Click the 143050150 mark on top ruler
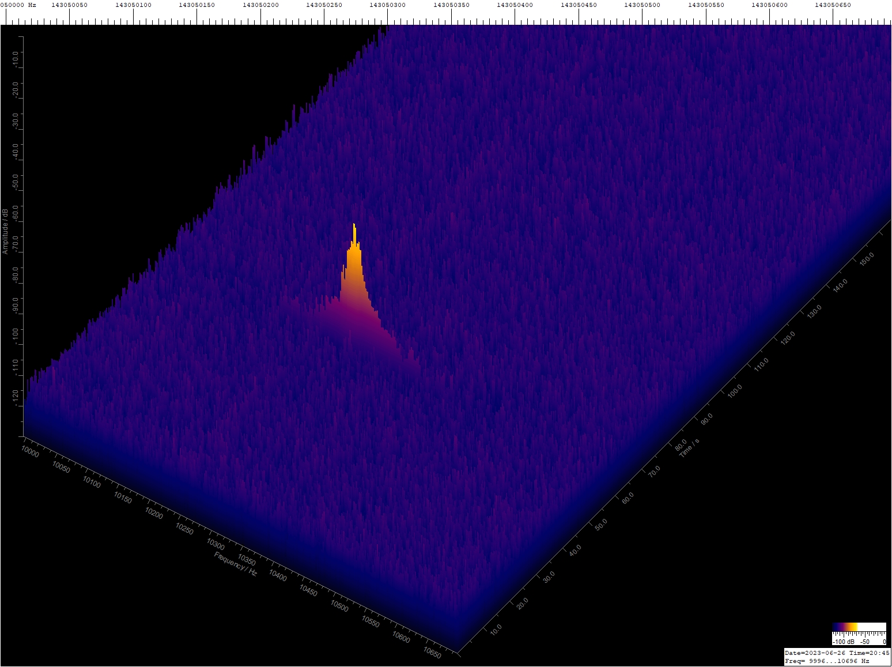Viewport: 892px width, 667px height. click(196, 5)
